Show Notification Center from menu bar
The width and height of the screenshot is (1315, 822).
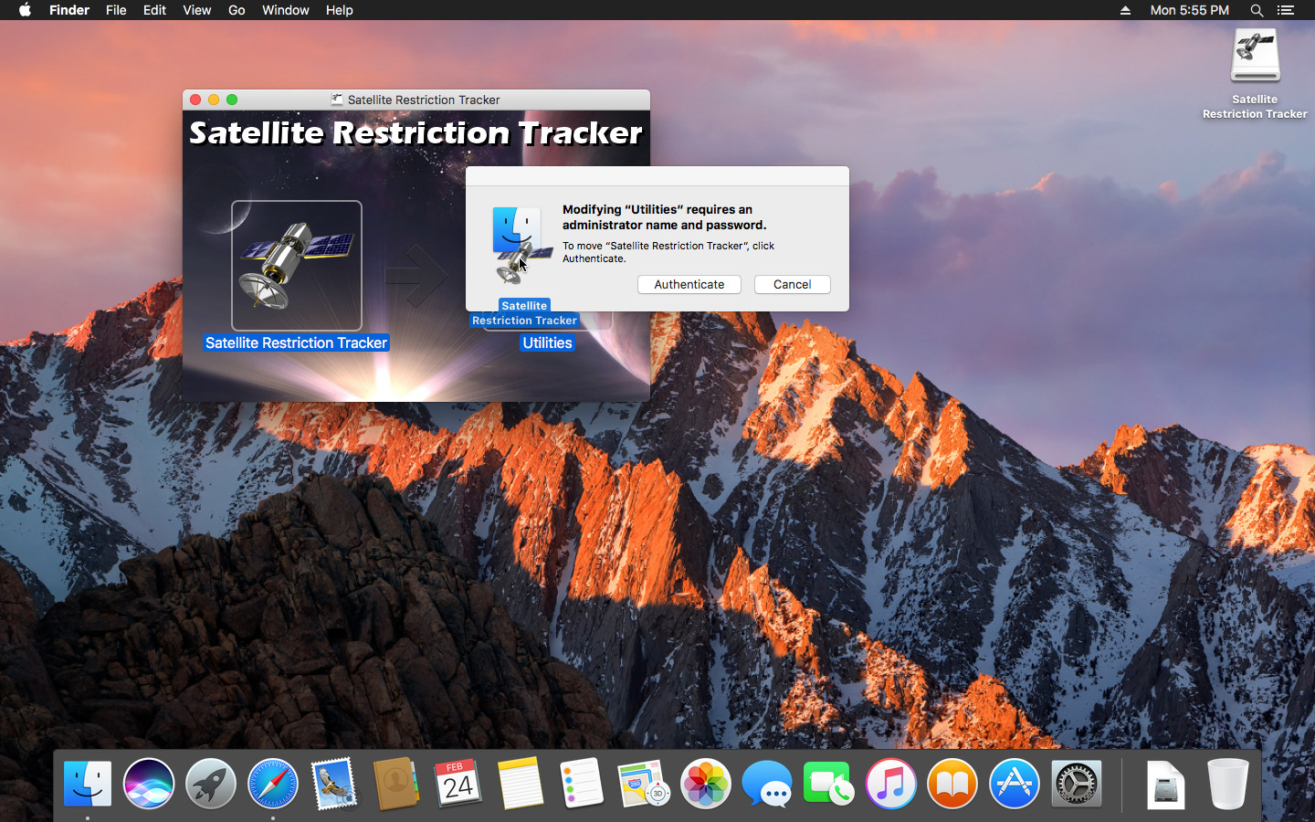[1286, 10]
